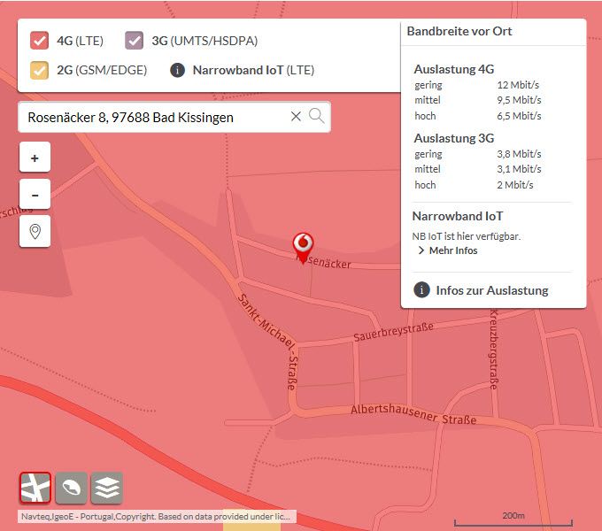Click the Narrowband IoT info icon
The width and height of the screenshot is (602, 531).
click(177, 70)
